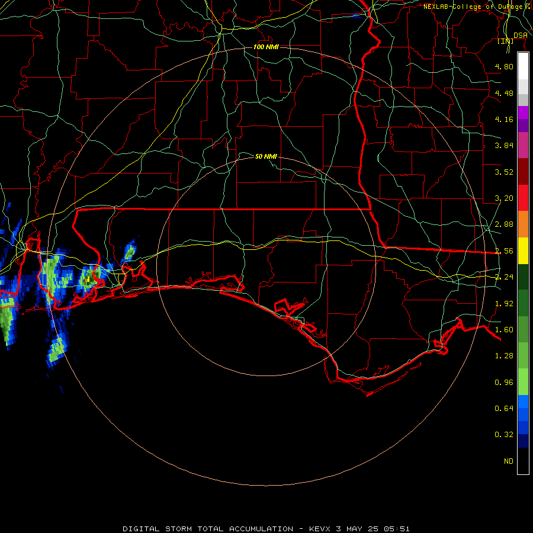
Task: Pick the lime green swatch beside 0.96
Action: (x=523, y=382)
